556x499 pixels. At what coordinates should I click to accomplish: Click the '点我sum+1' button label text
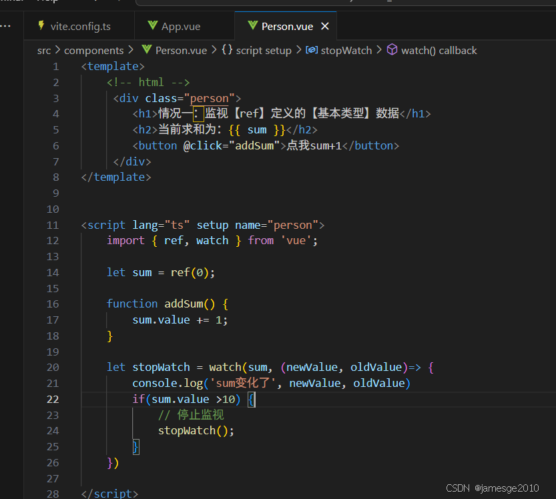314,145
